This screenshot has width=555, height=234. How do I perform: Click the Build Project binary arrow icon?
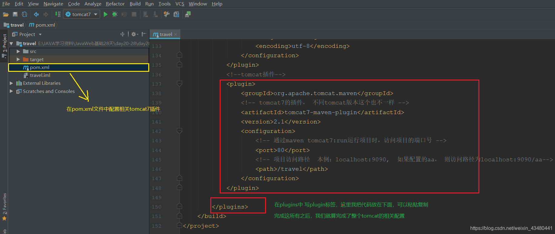click(x=57, y=14)
